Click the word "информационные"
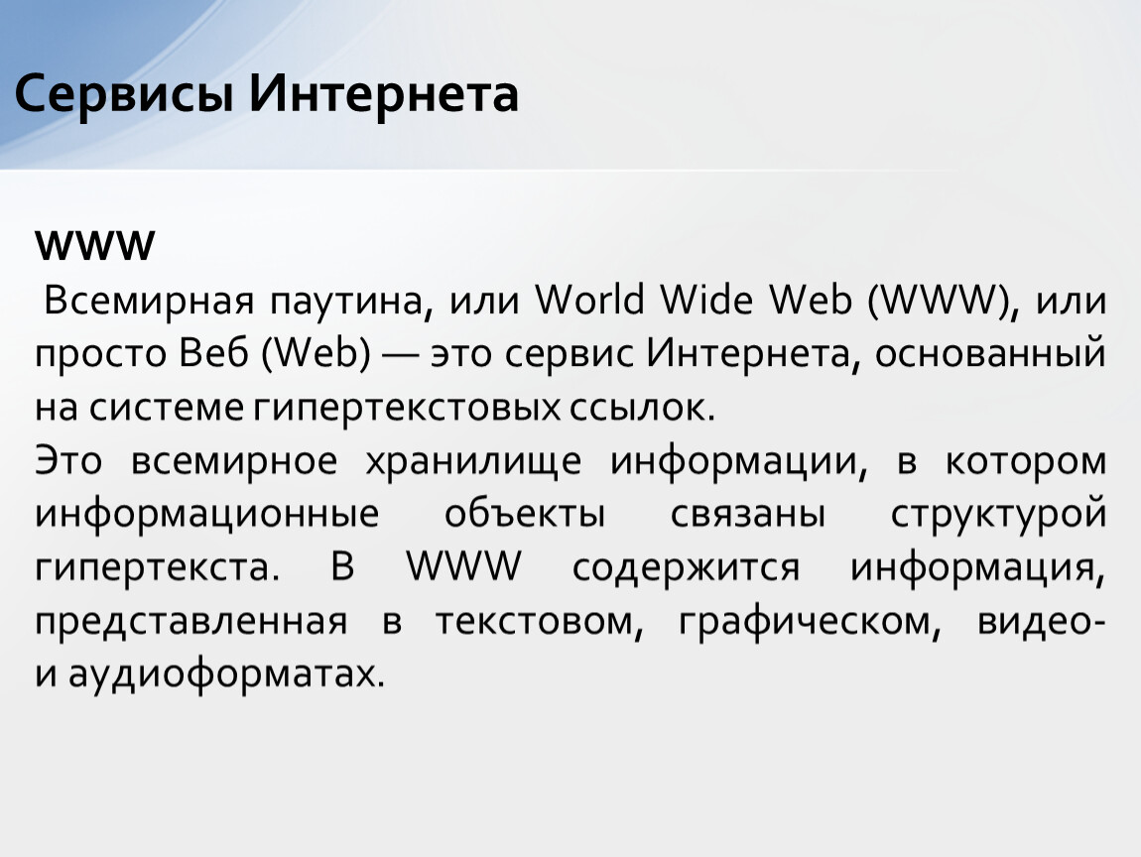The width and height of the screenshot is (1141, 857). pyautogui.click(x=206, y=515)
